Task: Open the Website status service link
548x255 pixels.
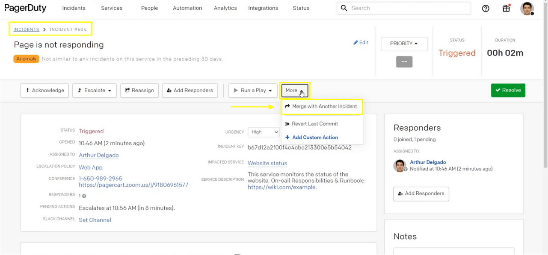Action: (267, 163)
